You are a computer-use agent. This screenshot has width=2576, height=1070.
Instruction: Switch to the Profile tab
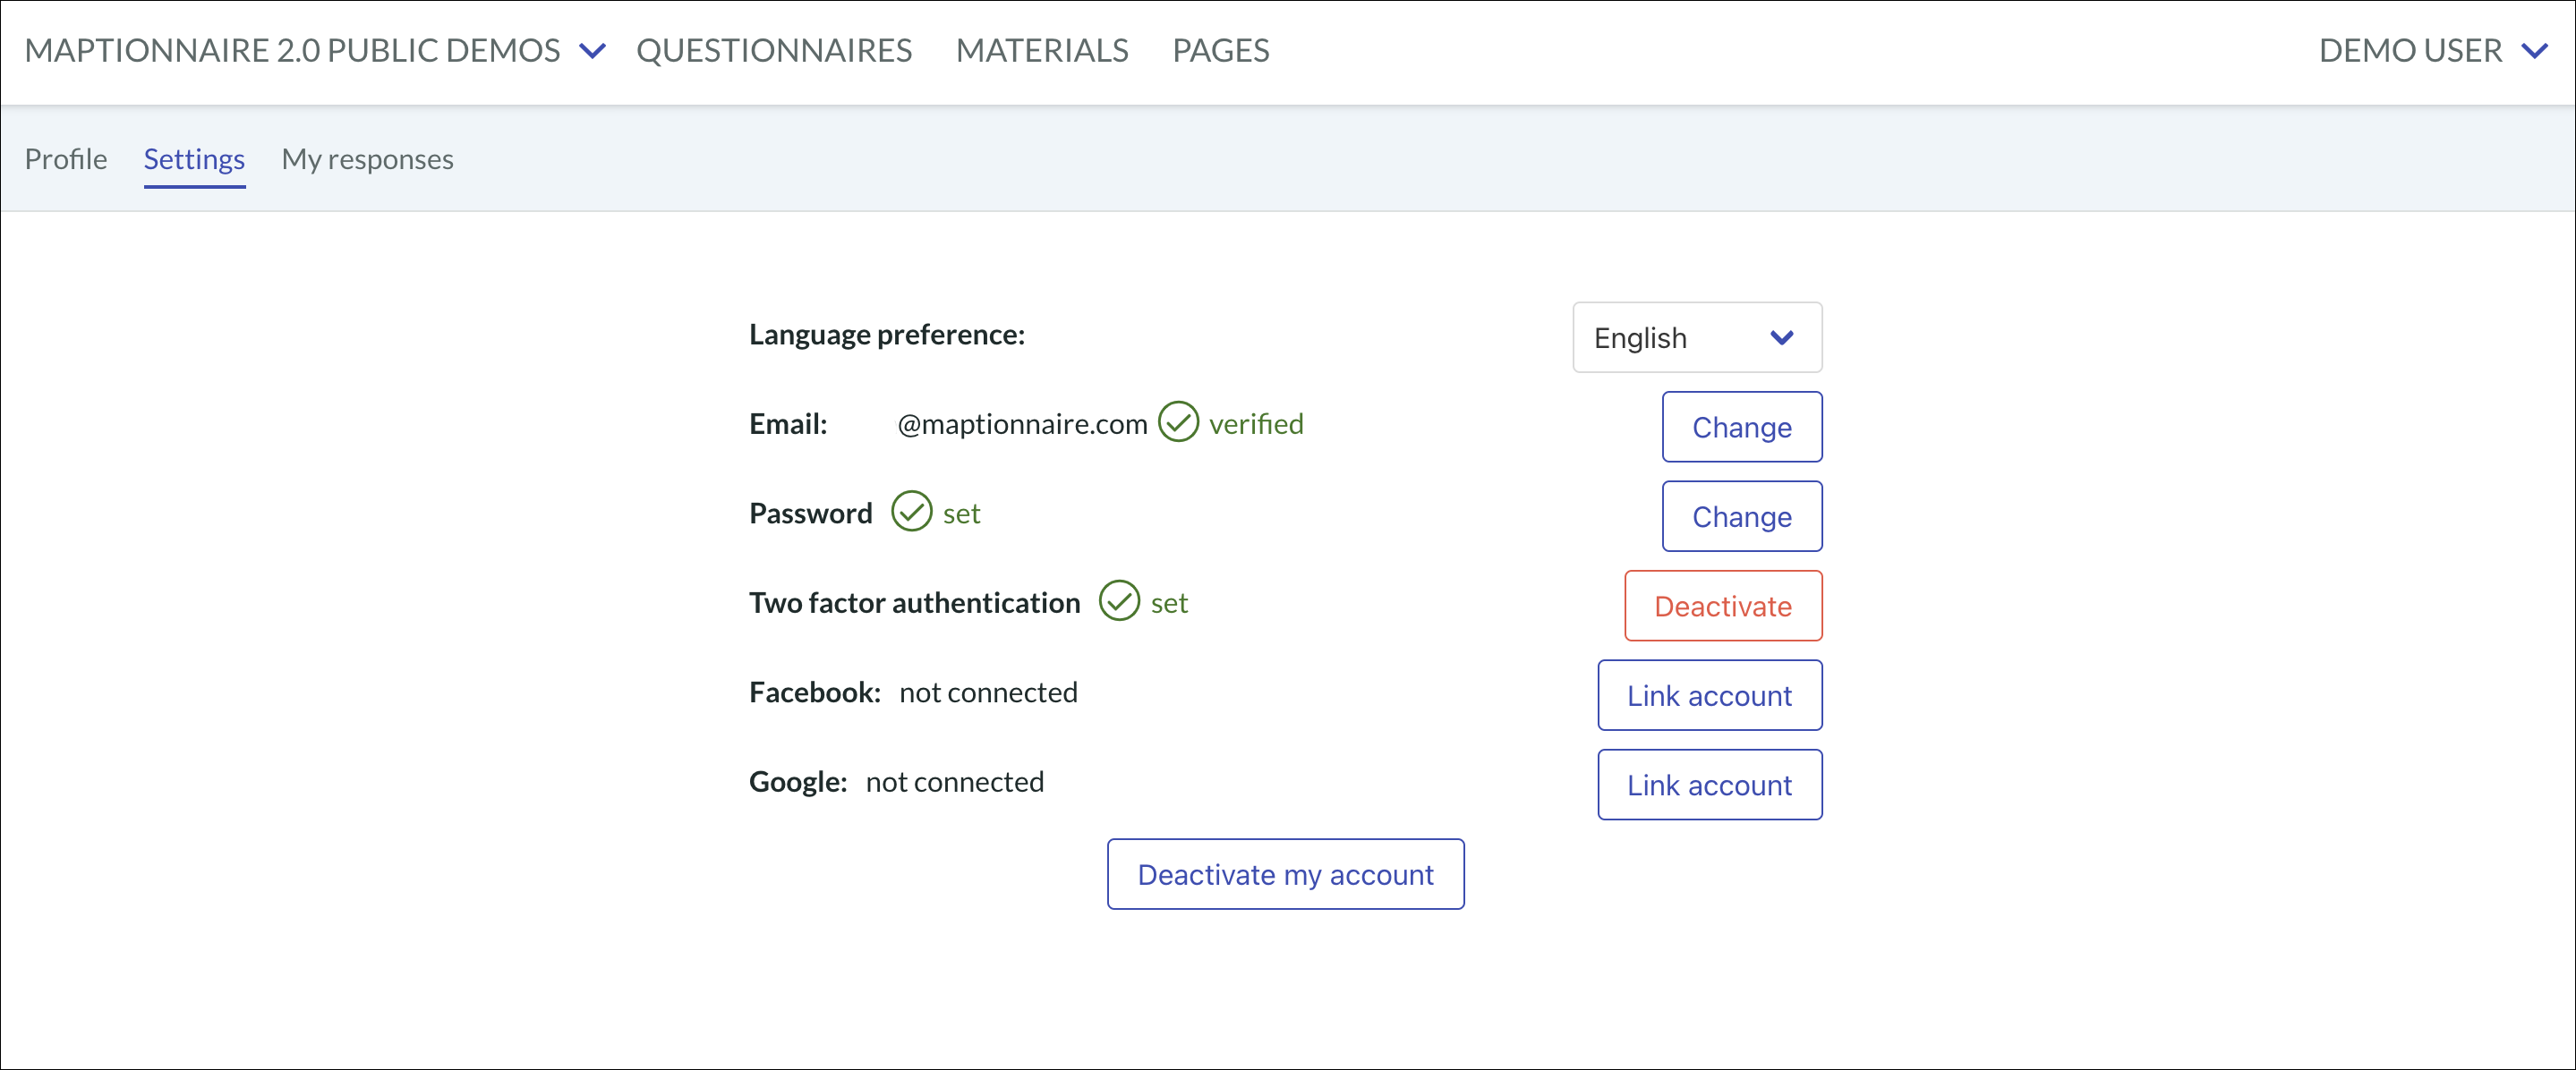tap(66, 159)
